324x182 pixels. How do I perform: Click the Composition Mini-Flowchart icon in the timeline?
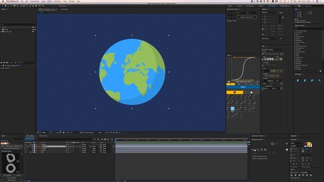(95, 140)
